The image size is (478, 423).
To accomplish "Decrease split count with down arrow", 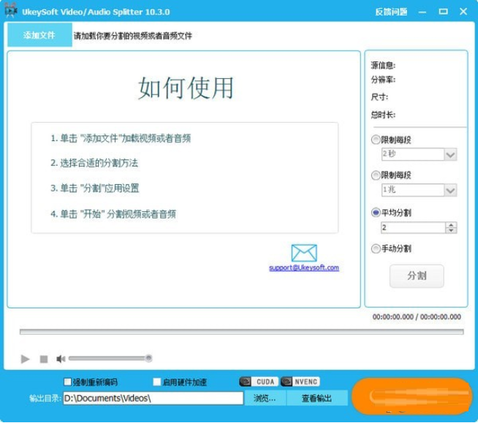I will [x=451, y=230].
